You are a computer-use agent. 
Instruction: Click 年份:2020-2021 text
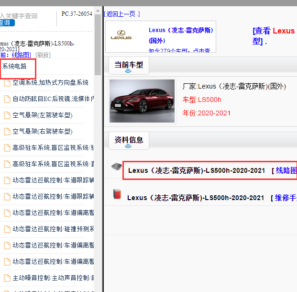[x=207, y=113]
